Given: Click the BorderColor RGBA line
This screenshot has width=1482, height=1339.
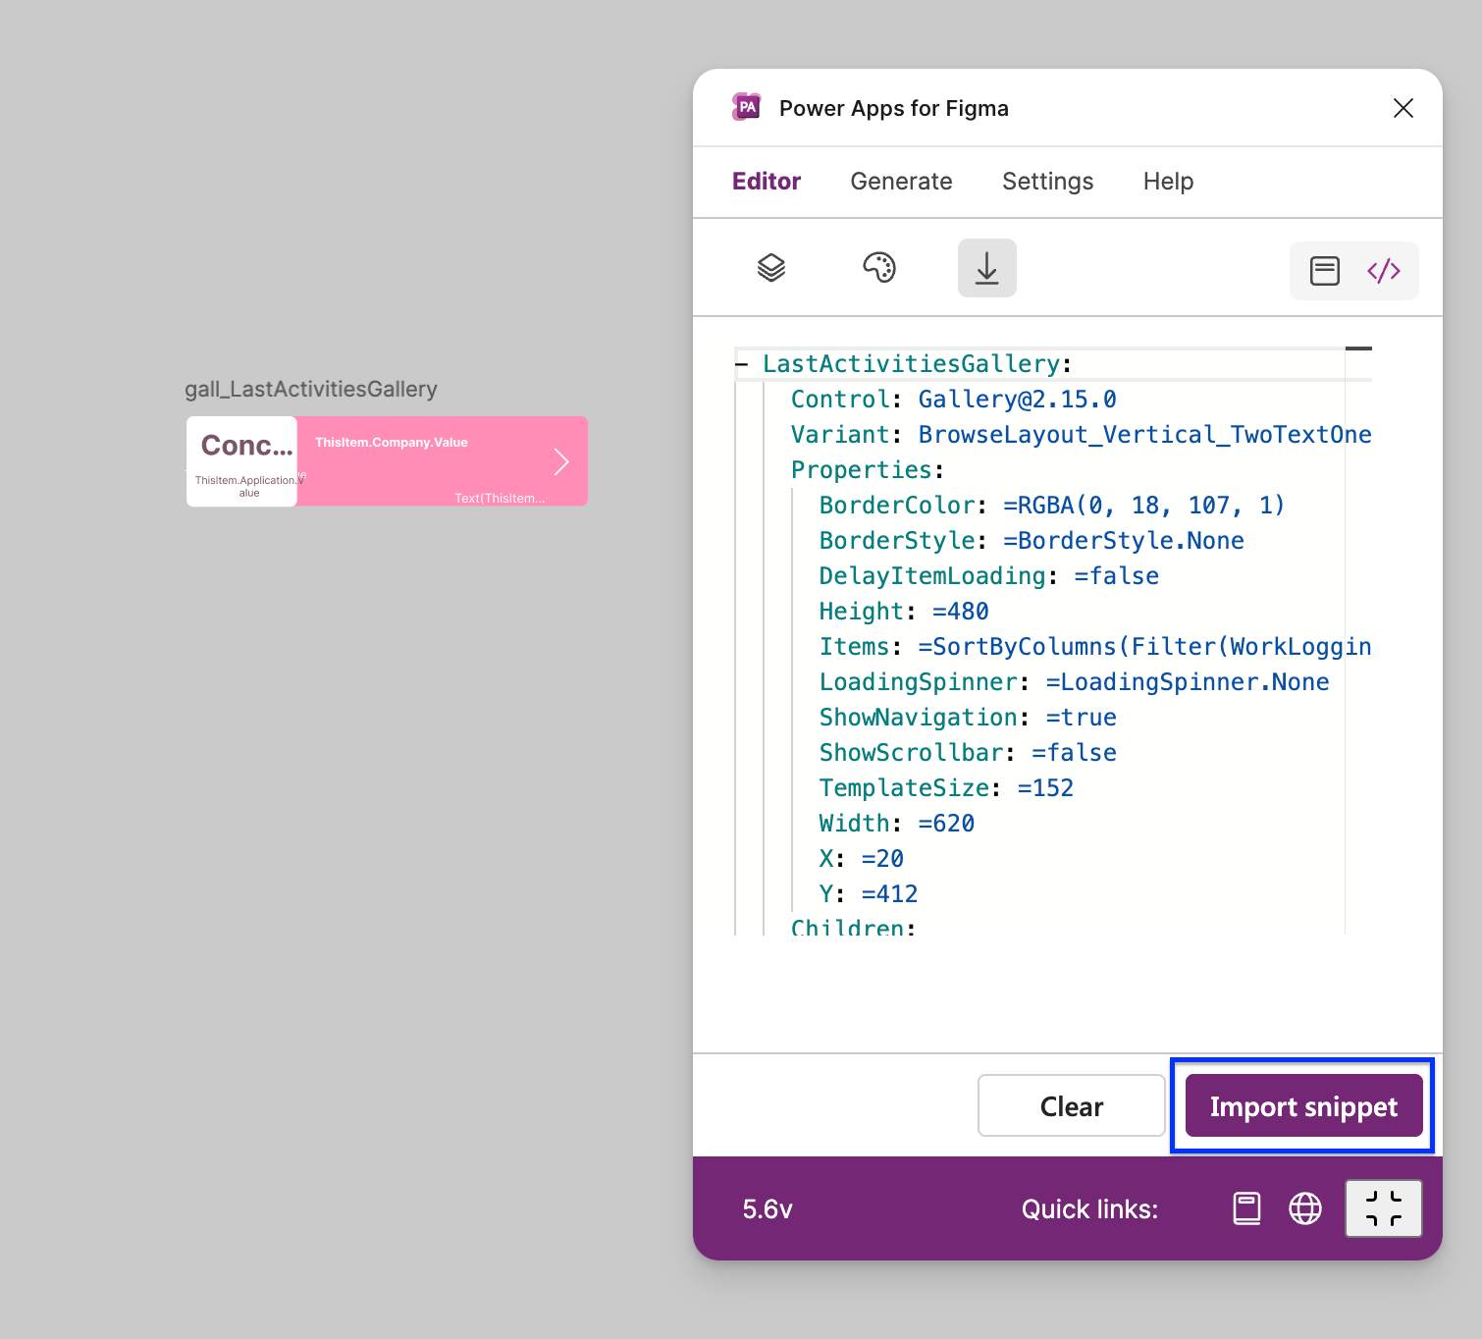Looking at the screenshot, I should (1052, 506).
